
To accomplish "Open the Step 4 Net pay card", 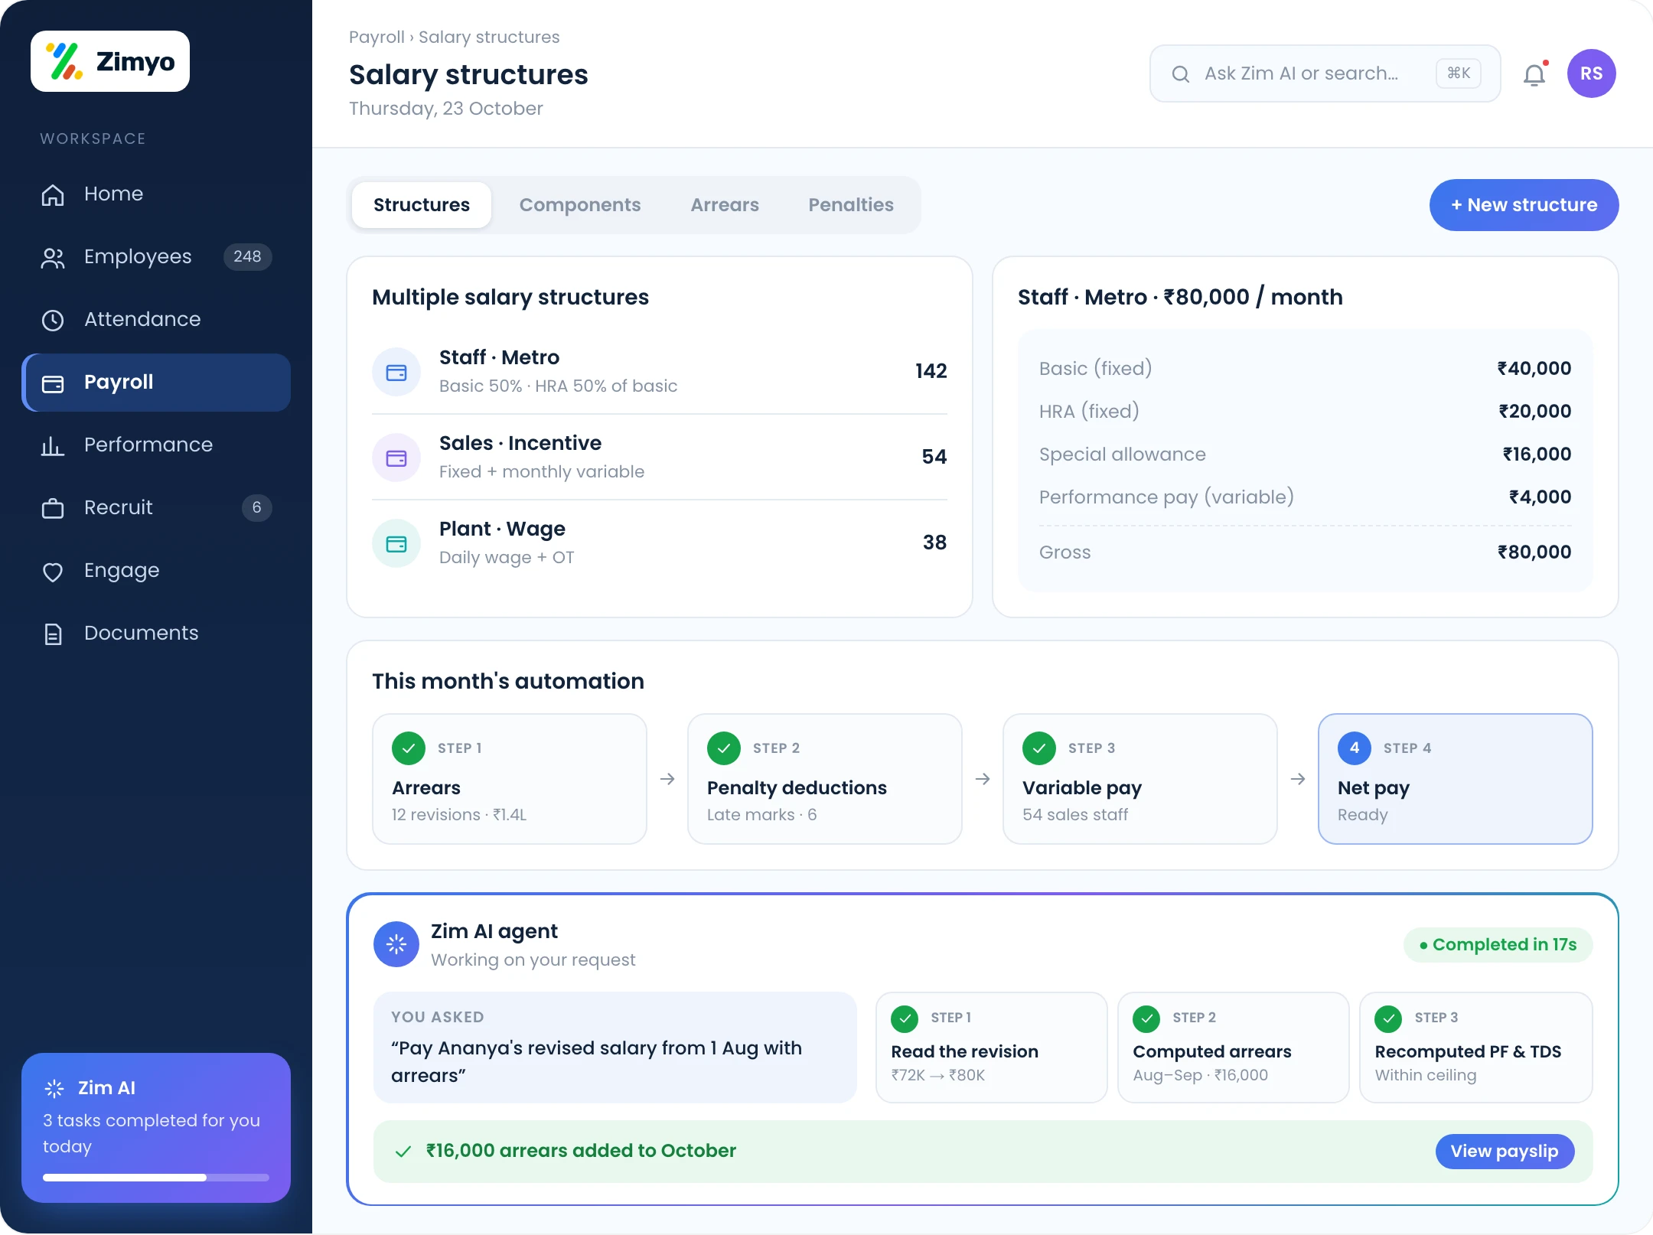I will pos(1456,779).
